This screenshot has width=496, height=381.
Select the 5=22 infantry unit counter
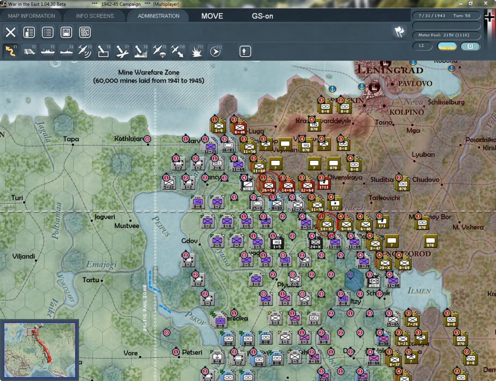169,183
